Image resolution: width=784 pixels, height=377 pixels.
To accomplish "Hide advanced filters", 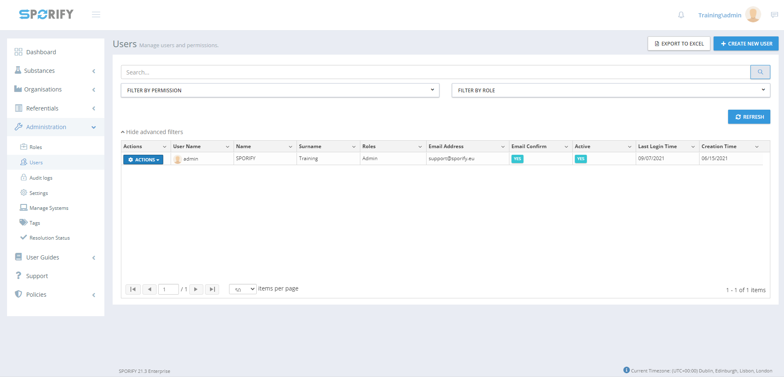I will click(152, 132).
